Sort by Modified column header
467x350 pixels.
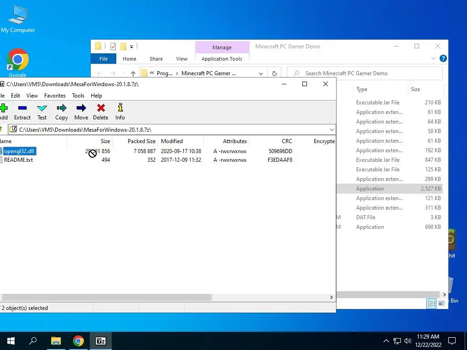coord(172,141)
